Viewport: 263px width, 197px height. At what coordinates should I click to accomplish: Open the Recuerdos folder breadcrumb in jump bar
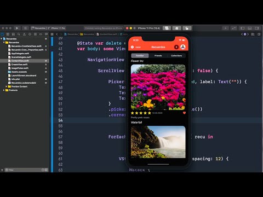pos(87,34)
